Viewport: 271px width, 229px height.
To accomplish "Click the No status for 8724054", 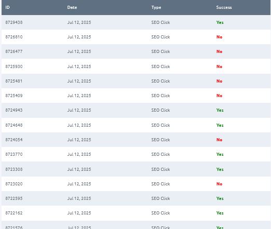I will coord(219,140).
